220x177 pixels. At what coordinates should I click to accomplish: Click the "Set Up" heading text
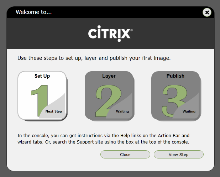coord(42,76)
